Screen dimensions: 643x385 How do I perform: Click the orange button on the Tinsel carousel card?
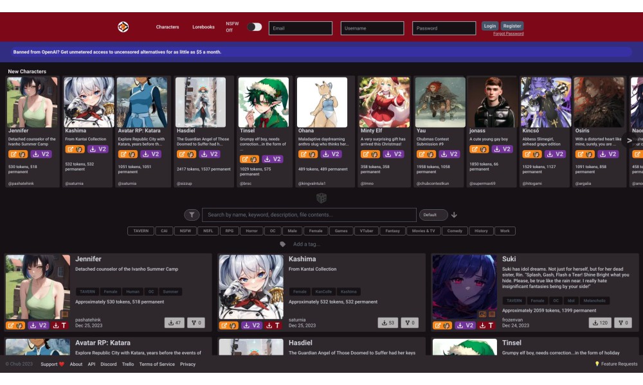[249, 159]
